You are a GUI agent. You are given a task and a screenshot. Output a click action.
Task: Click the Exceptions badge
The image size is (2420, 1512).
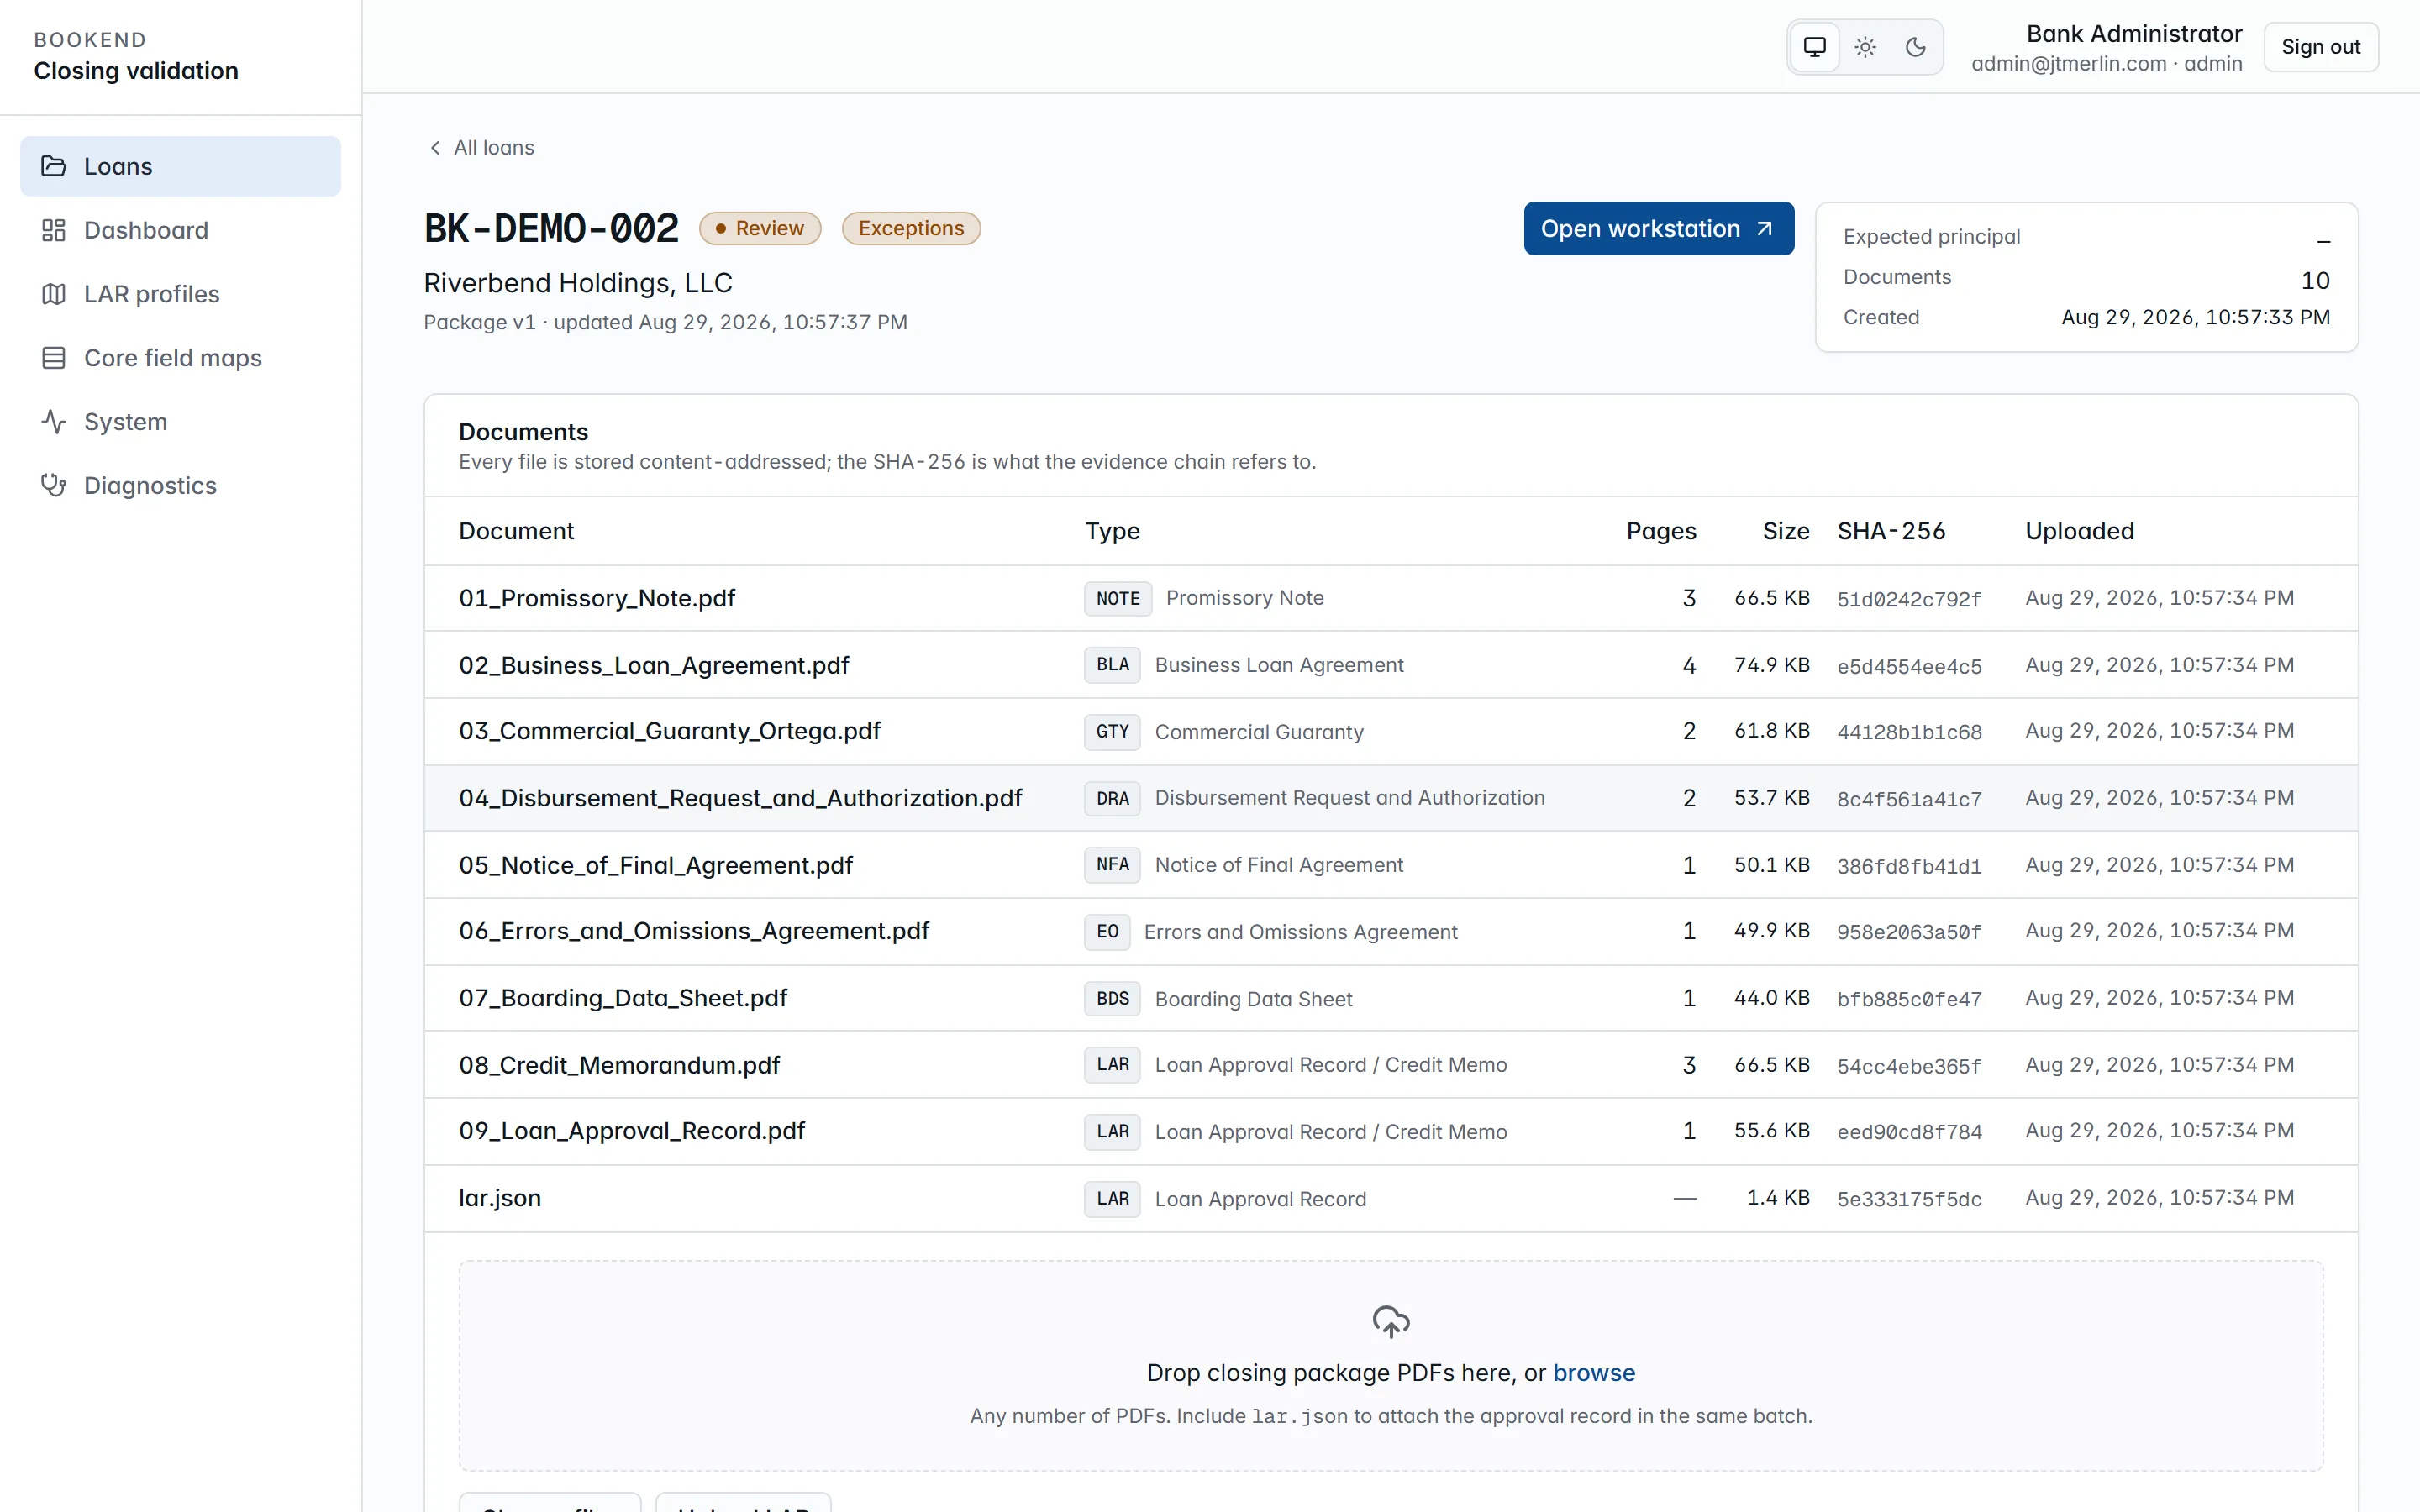911,228
